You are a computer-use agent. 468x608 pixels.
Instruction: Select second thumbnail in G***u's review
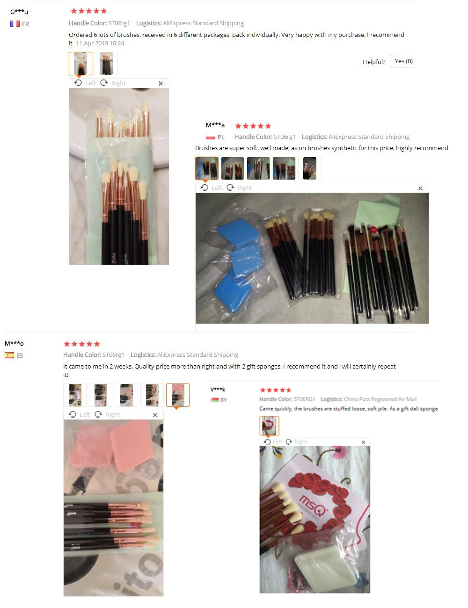106,64
